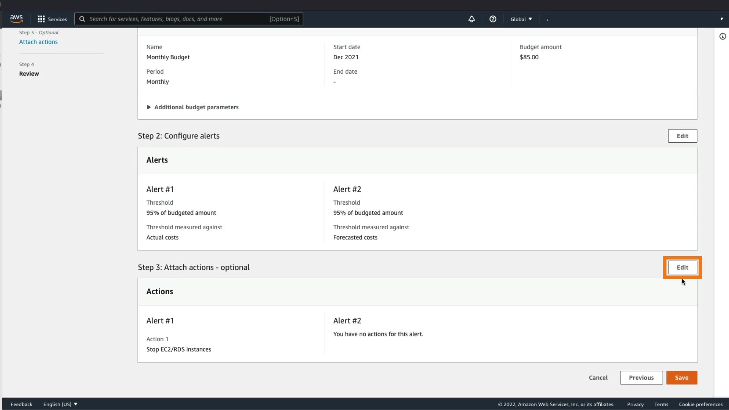Click the Previous button

(641, 378)
